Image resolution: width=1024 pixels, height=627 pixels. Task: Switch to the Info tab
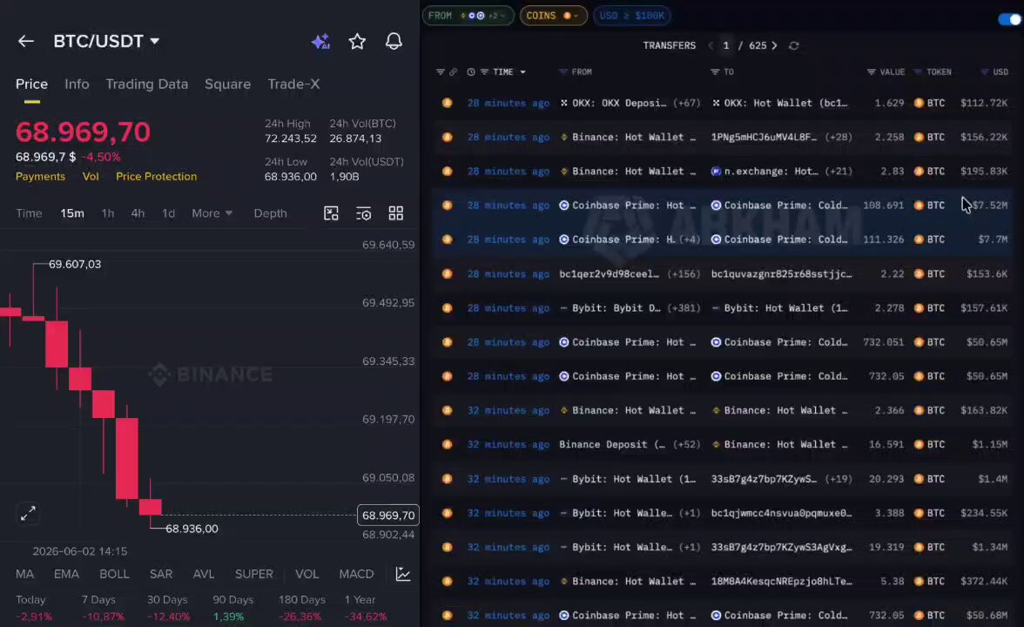pyautogui.click(x=77, y=84)
